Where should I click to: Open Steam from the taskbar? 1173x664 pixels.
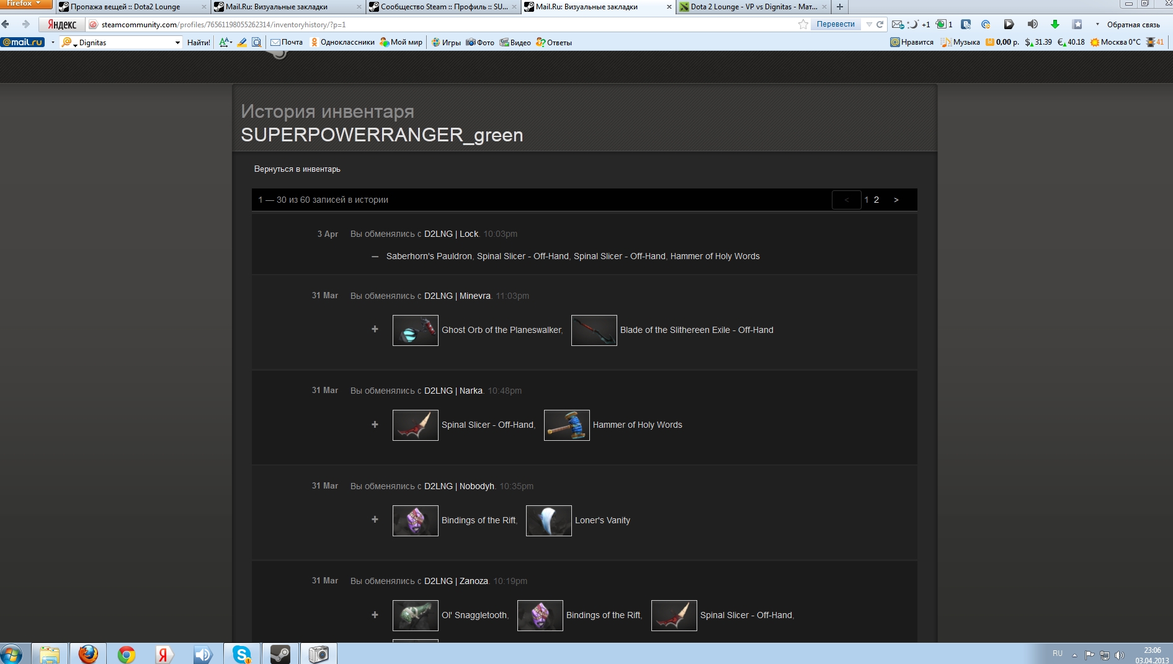point(280,654)
